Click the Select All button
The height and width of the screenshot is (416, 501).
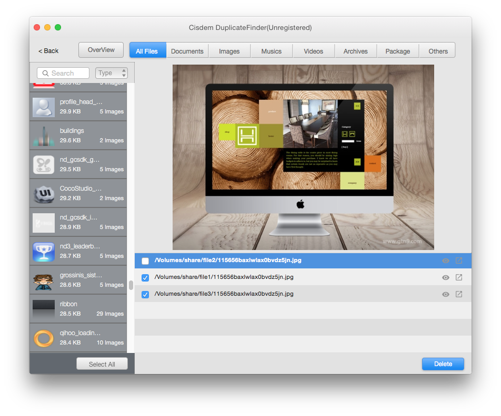coord(102,363)
